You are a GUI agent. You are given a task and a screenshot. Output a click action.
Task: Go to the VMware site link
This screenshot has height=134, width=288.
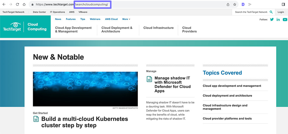83,12
